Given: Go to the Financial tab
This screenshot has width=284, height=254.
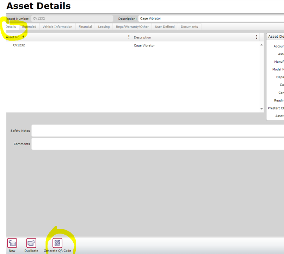Looking at the screenshot, I should tap(85, 27).
